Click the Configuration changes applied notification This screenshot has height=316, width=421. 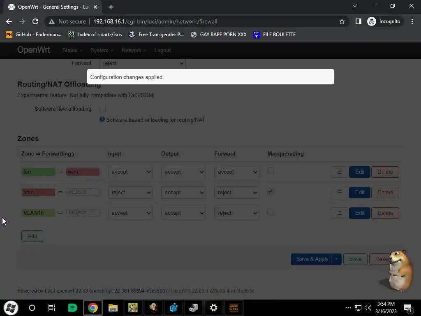210,77
